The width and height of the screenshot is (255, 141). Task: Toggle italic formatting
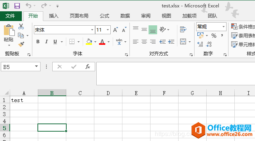(x=46, y=42)
